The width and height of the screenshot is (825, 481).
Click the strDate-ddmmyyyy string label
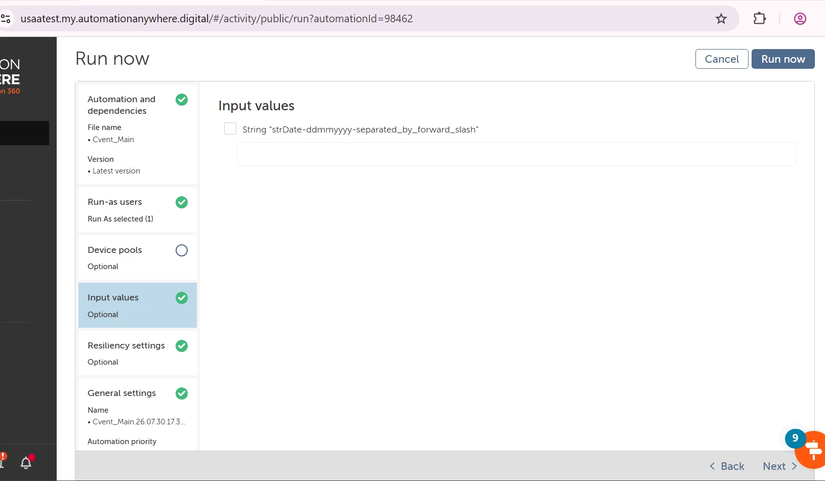click(360, 129)
